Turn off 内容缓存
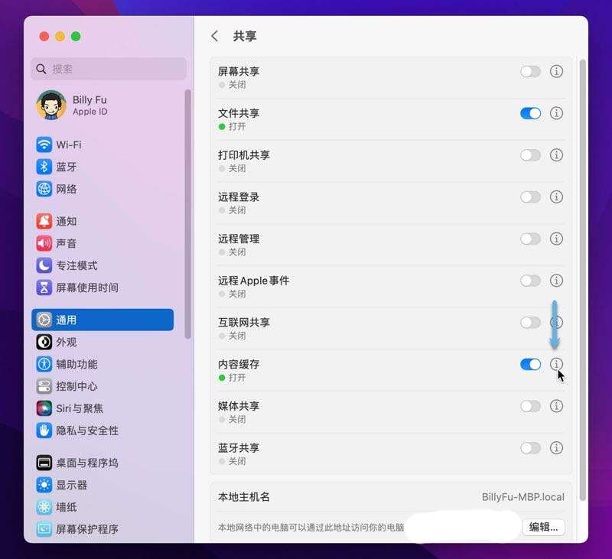 [531, 365]
